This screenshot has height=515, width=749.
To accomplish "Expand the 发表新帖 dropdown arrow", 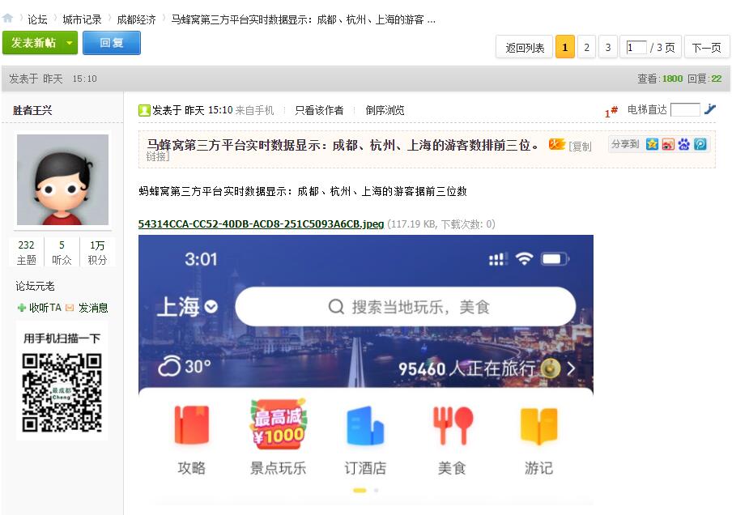I will click(x=70, y=43).
